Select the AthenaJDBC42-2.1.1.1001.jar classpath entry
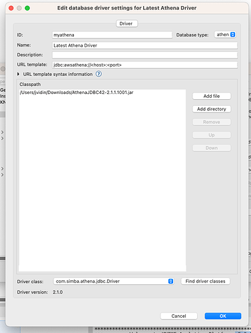The image size is (251, 333). [x=77, y=93]
